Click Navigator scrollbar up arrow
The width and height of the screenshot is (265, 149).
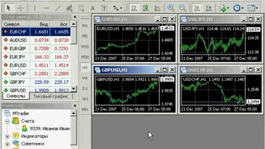(x=74, y=113)
